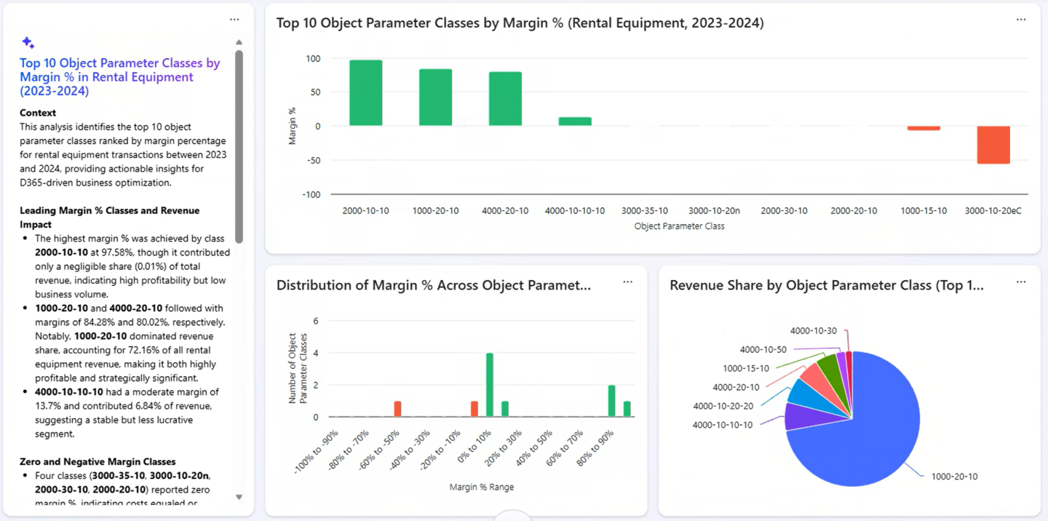This screenshot has height=521, width=1048.
Task: Click the scroll up arrow in summary panel
Action: pyautogui.click(x=239, y=42)
